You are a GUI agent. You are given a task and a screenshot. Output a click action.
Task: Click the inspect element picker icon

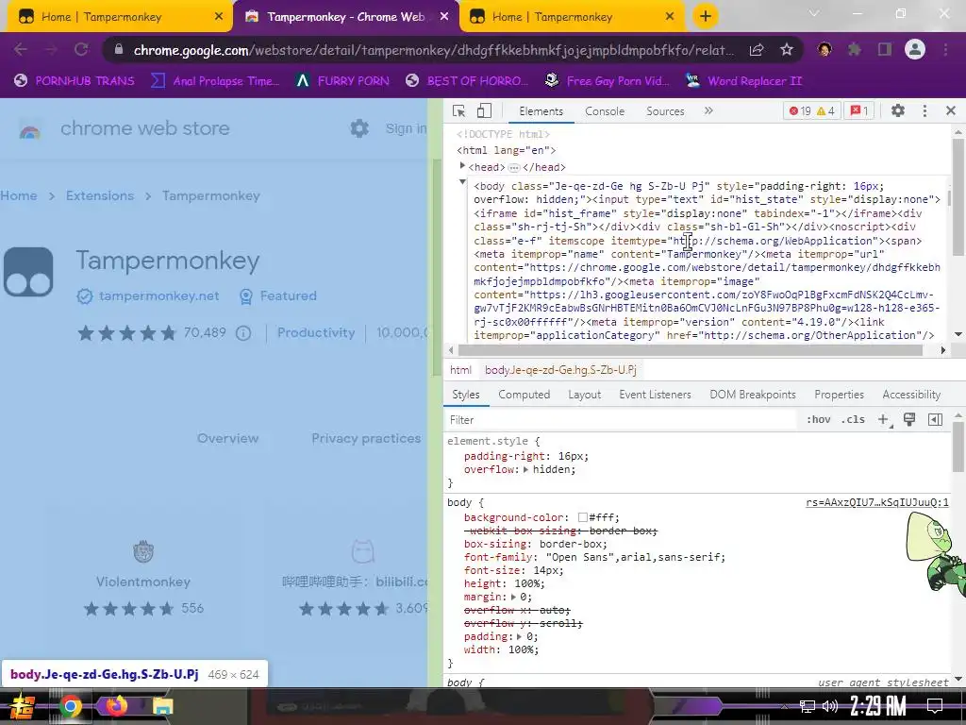tap(458, 111)
